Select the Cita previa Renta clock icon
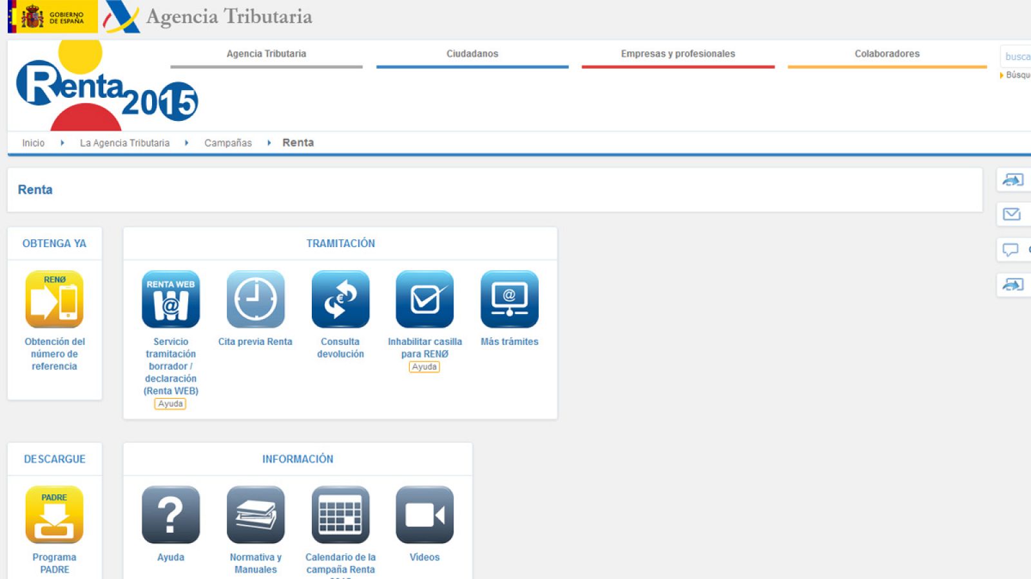This screenshot has height=579, width=1031. [255, 299]
